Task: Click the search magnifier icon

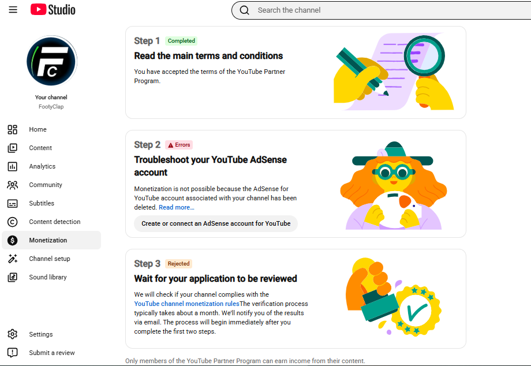Action: pyautogui.click(x=245, y=10)
